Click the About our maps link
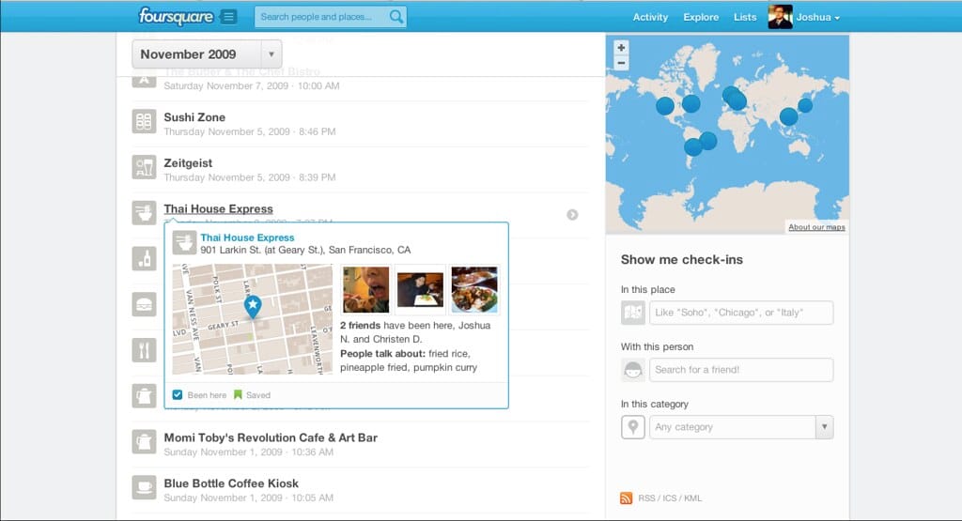Viewport: 962px width, 521px height. pos(816,227)
